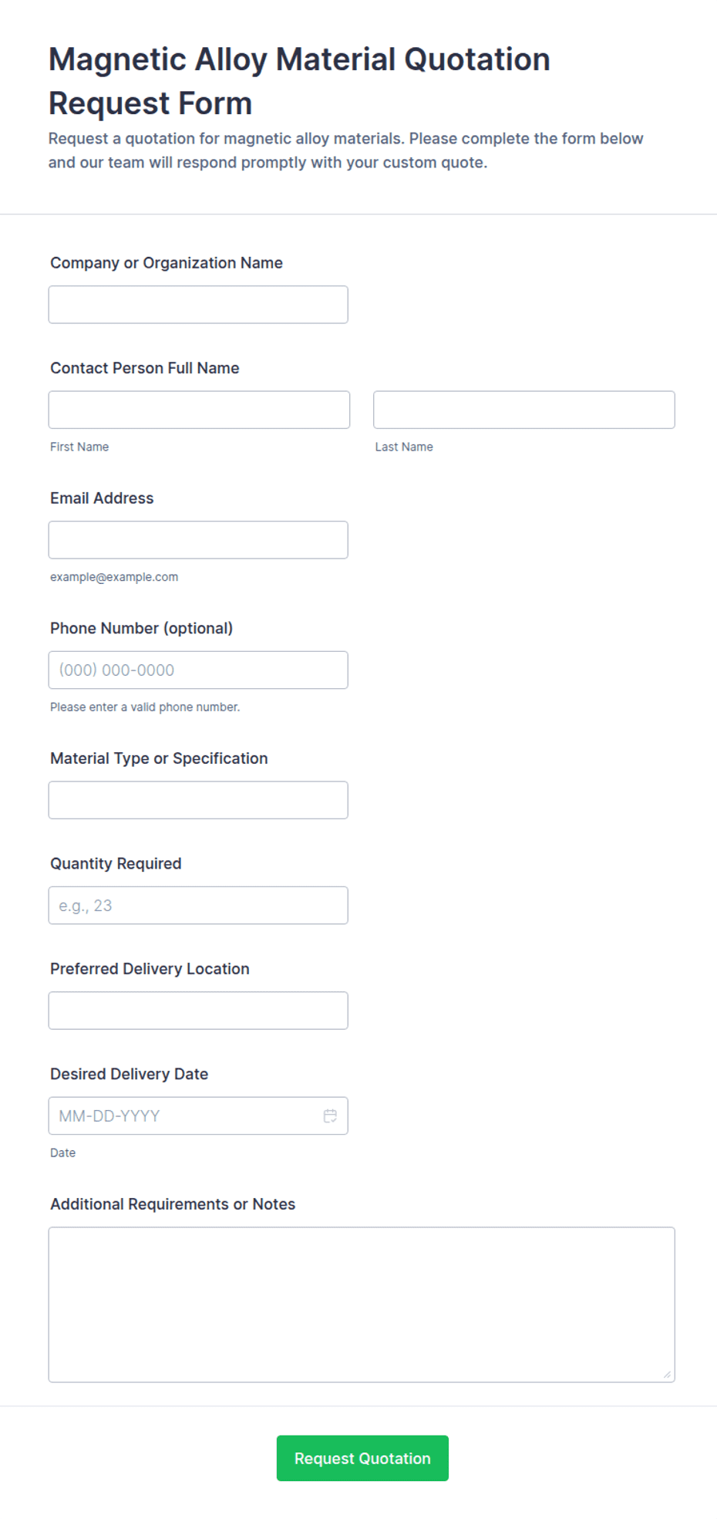Select the Quantity Required field
This screenshot has height=1519, width=717.
coord(198,905)
